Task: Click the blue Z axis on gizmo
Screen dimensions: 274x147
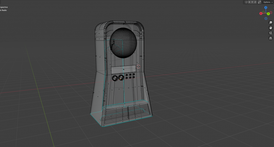Action: click(x=266, y=8)
